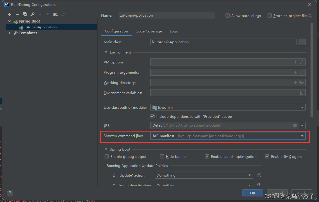Add new configuration with plus icon

click(10, 14)
